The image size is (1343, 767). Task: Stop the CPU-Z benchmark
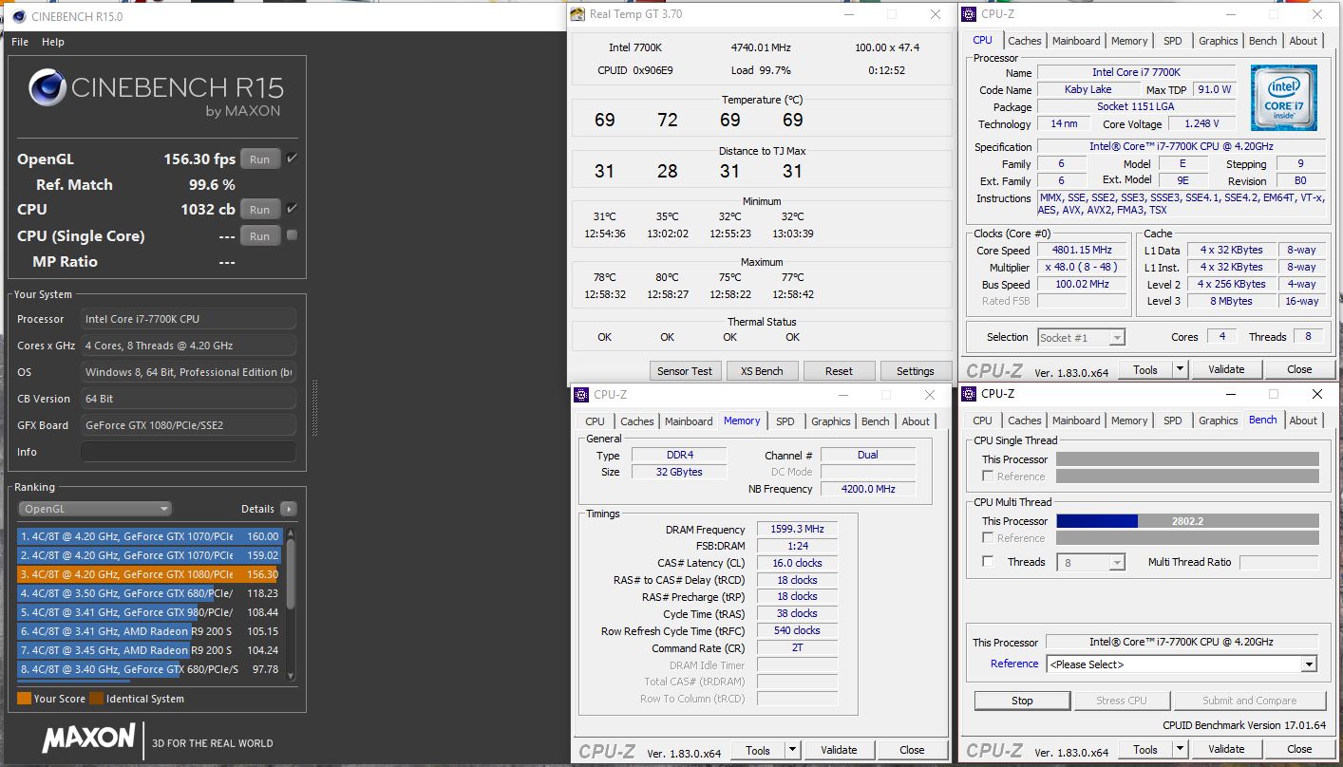[x=1021, y=701]
